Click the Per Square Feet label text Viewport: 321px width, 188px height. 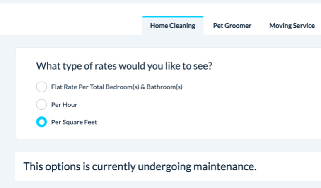(x=74, y=122)
